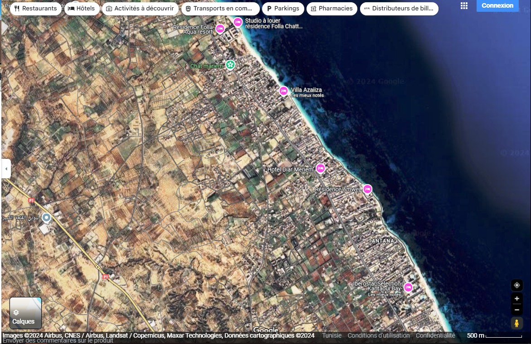The width and height of the screenshot is (531, 344).
Task: Open the Calques layers switcher
Action: pos(25,313)
